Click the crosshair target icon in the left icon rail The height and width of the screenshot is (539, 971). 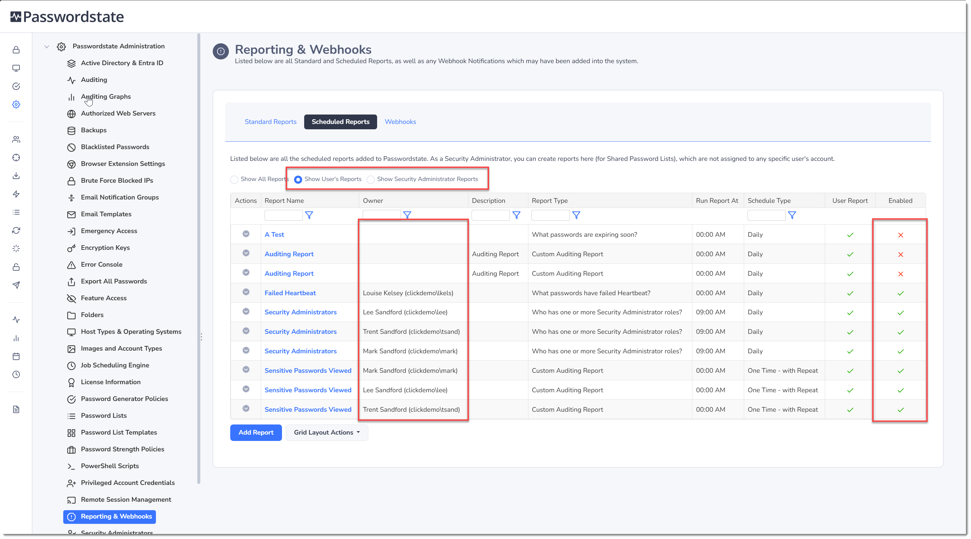[16, 158]
